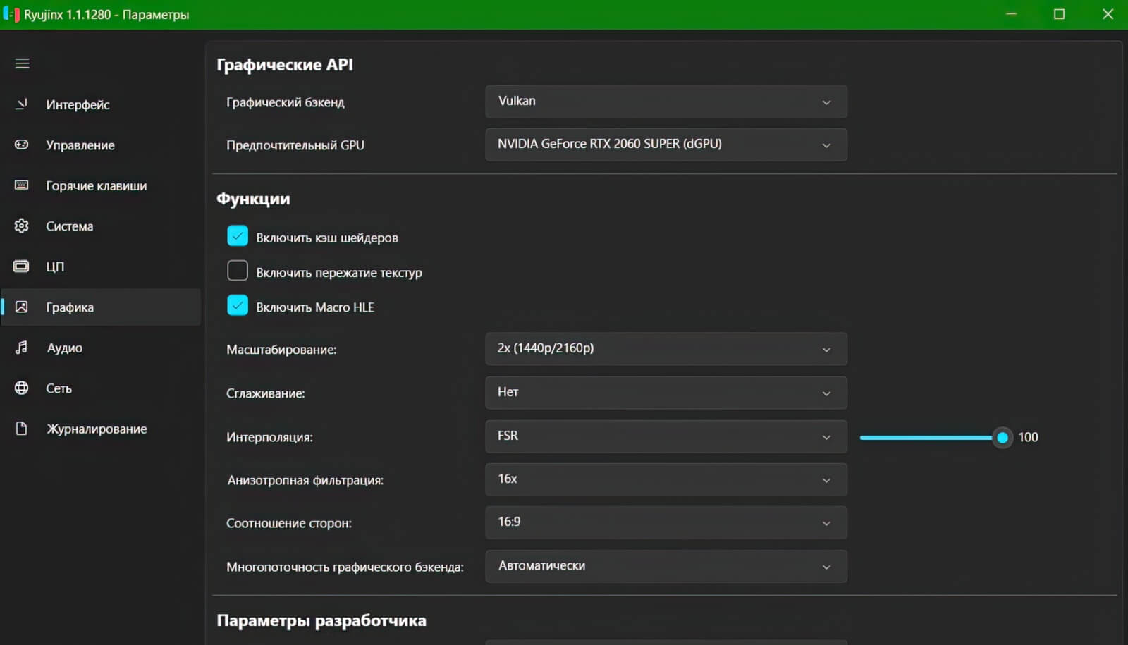
Task: Open Соотношение сторон 16:9 dropdown
Action: pos(666,523)
